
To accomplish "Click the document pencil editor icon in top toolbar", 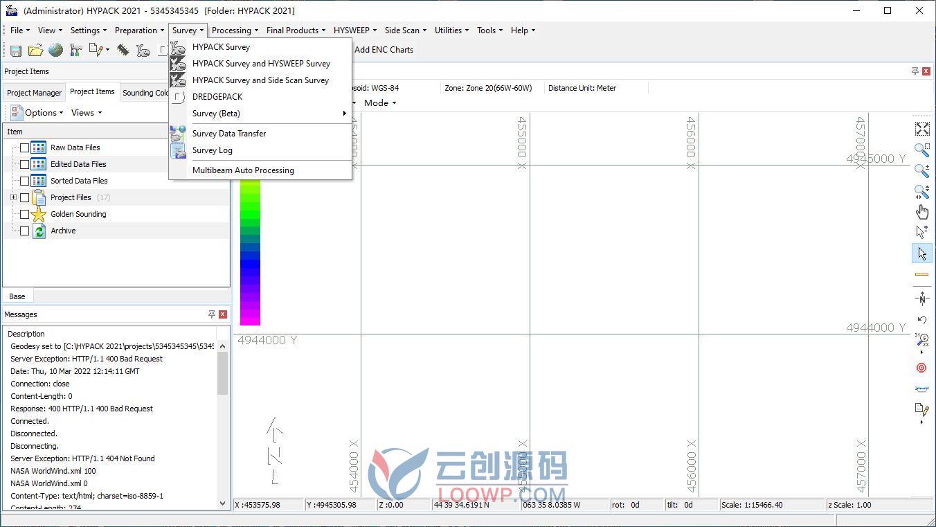I will (x=96, y=50).
